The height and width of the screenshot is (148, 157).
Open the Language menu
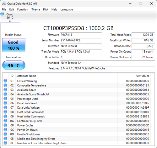click(x=67, y=9)
